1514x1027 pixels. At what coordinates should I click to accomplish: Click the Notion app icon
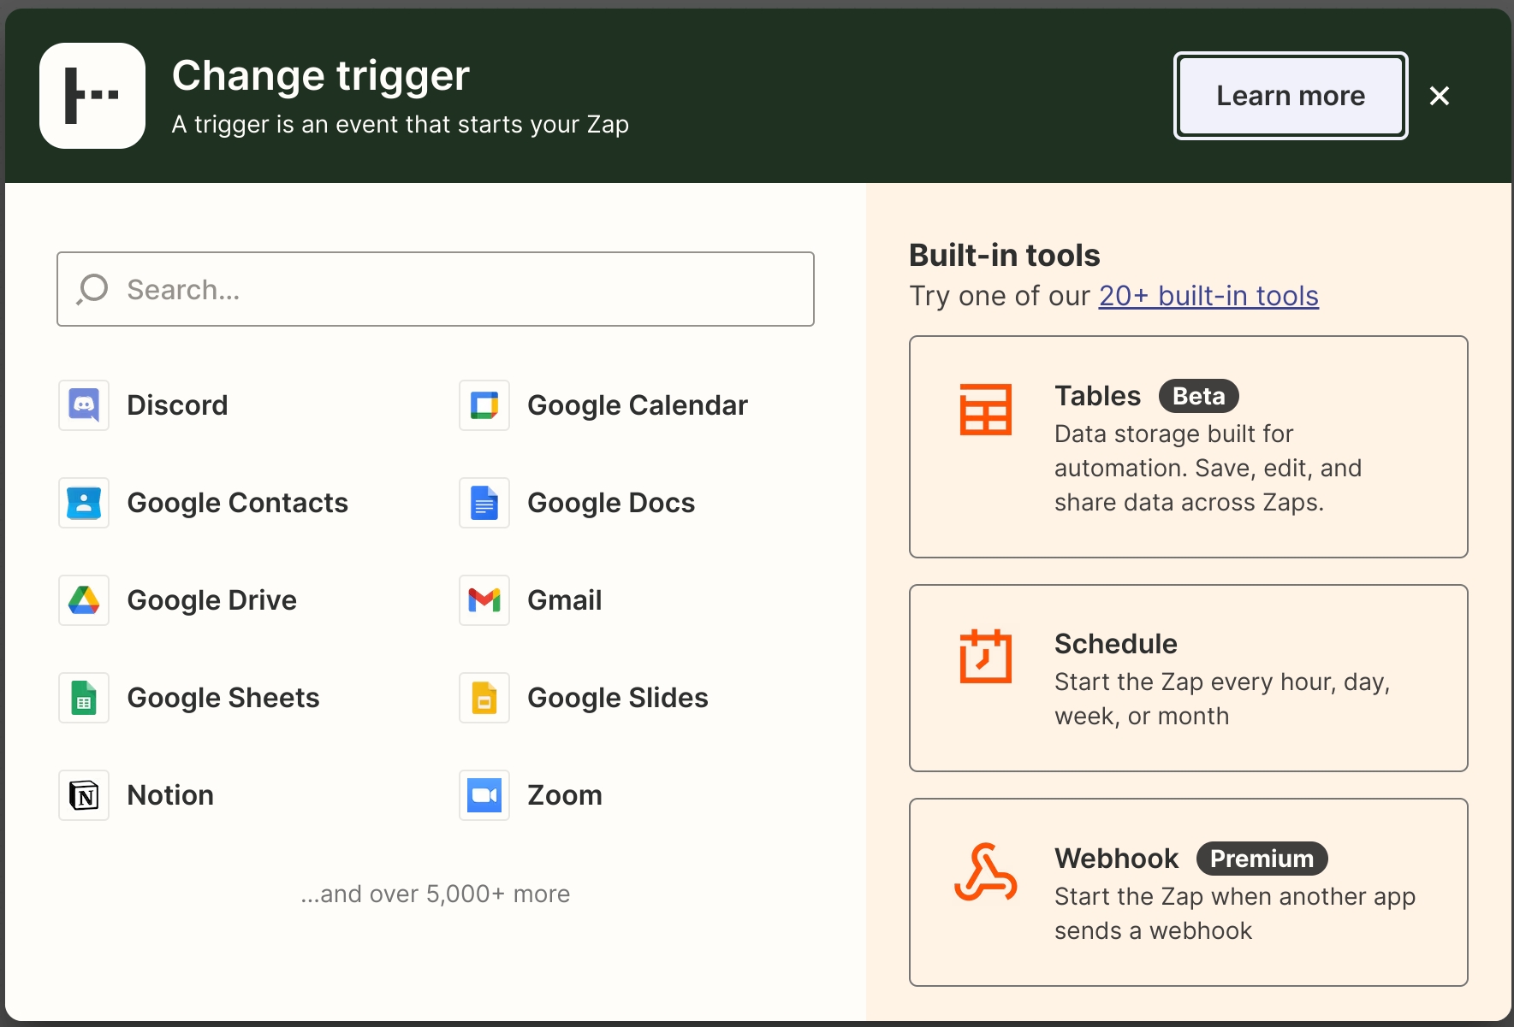point(84,795)
